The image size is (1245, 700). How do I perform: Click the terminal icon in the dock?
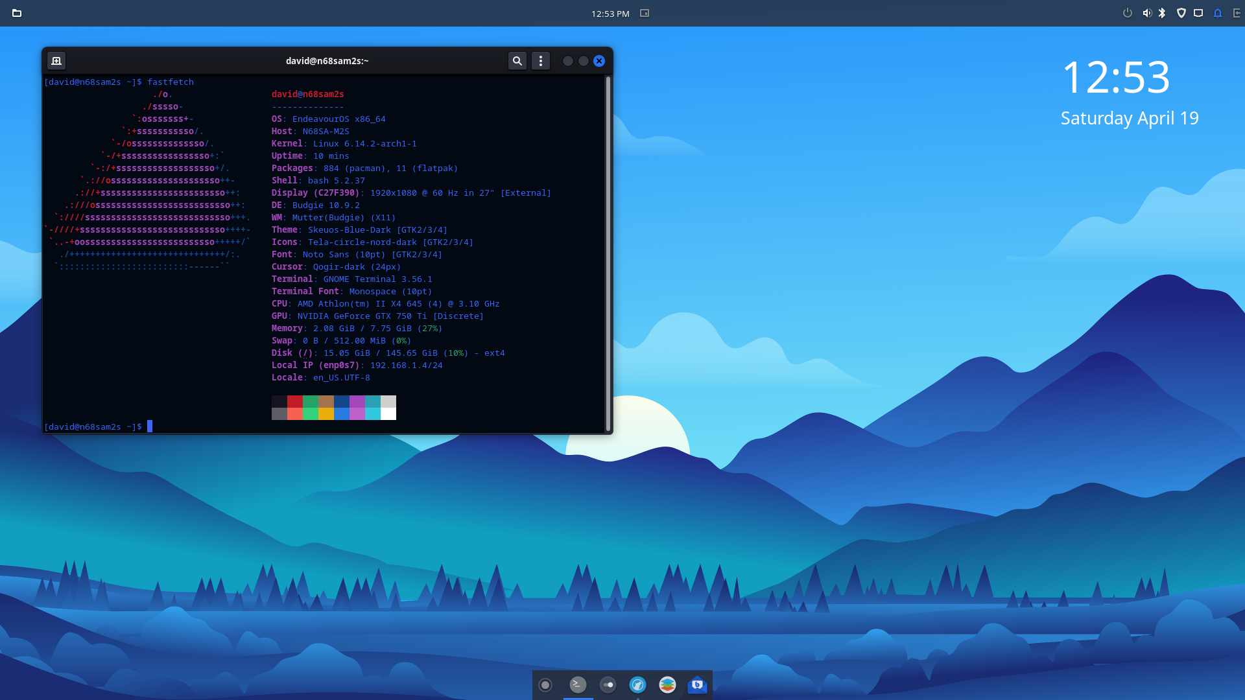point(578,684)
